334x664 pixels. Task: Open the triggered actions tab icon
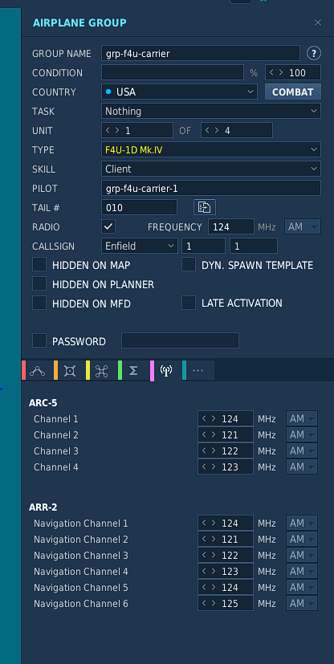pos(102,371)
